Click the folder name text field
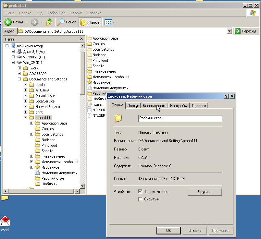261x239 pixels. click(x=180, y=118)
